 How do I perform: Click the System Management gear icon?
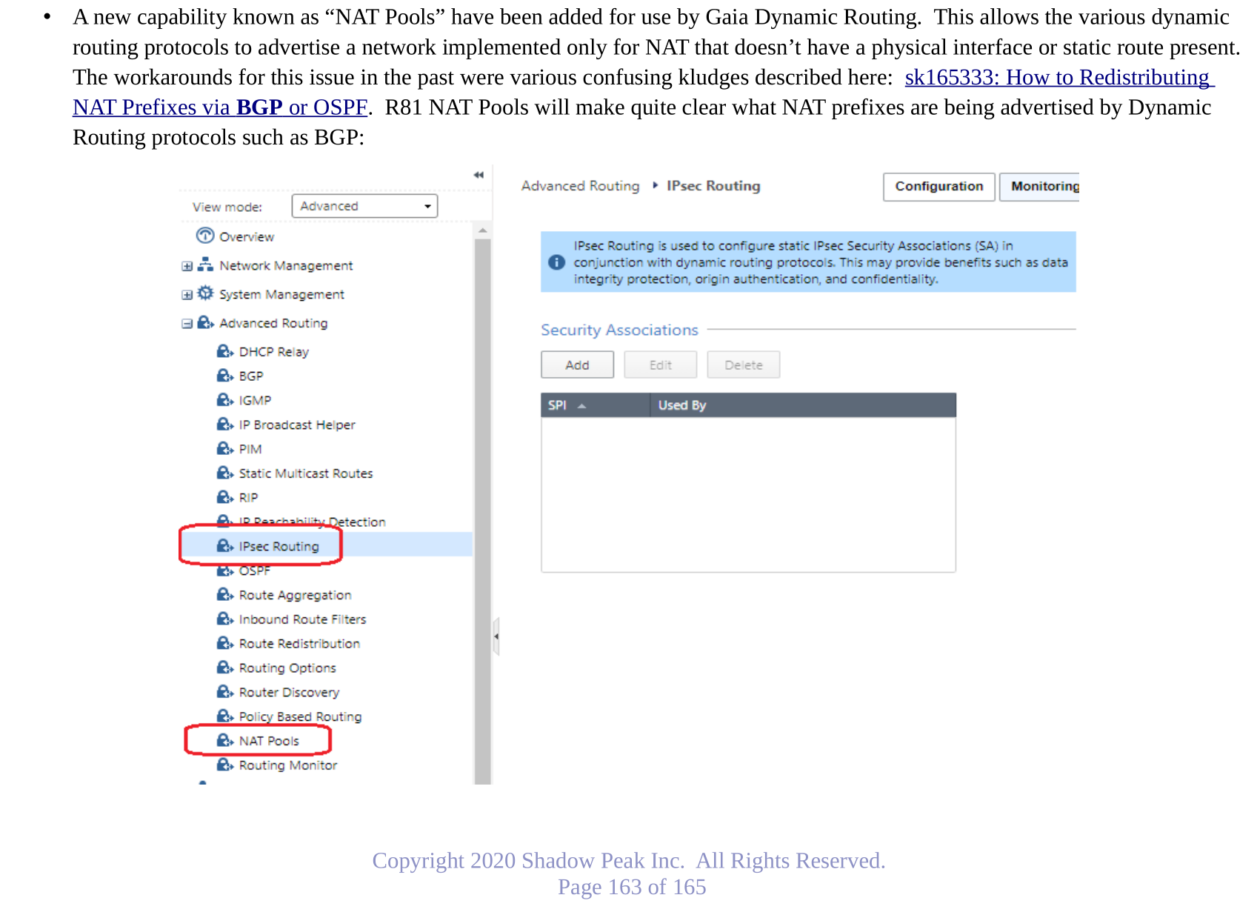point(205,293)
